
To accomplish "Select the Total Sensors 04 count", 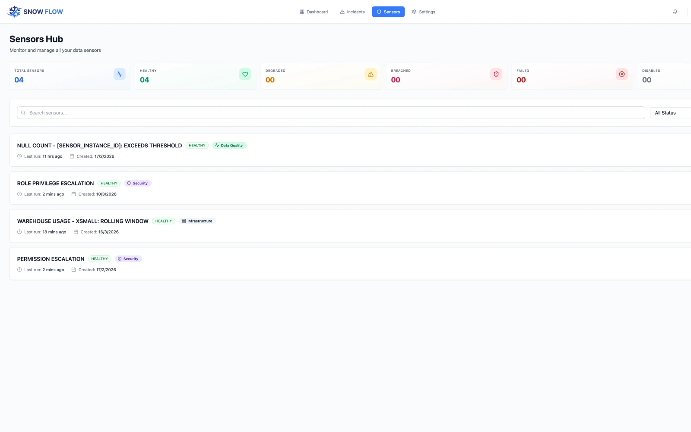I will [19, 80].
